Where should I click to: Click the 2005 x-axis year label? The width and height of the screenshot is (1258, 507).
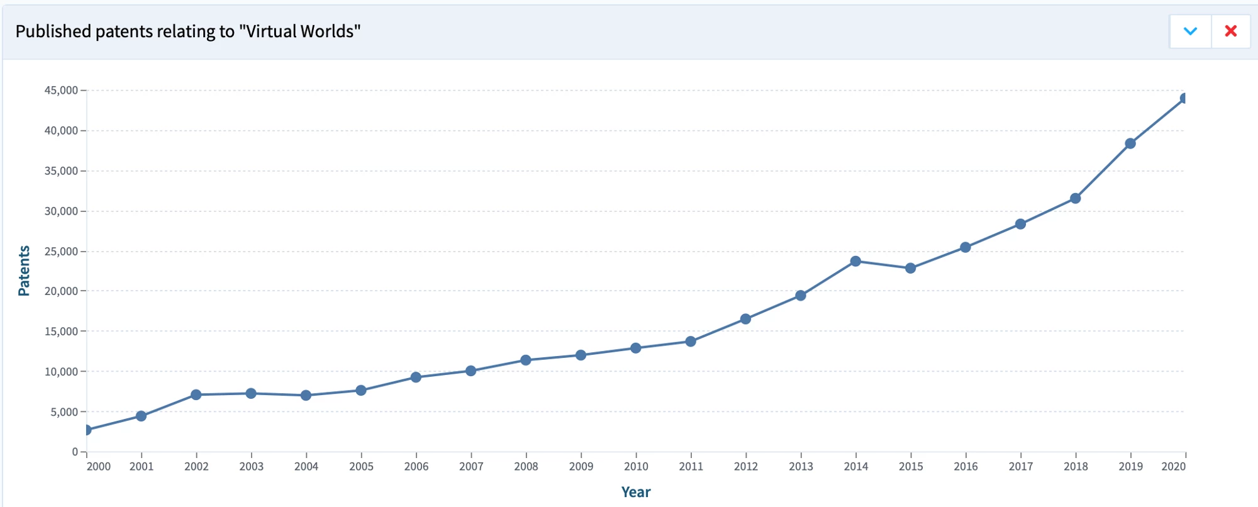point(361,466)
